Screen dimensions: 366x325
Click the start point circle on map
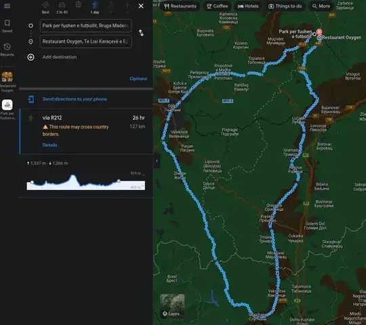[x=314, y=34]
